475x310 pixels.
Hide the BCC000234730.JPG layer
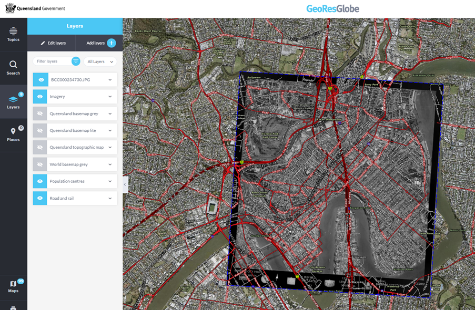click(41, 80)
